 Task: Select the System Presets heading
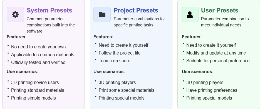pos(49,10)
